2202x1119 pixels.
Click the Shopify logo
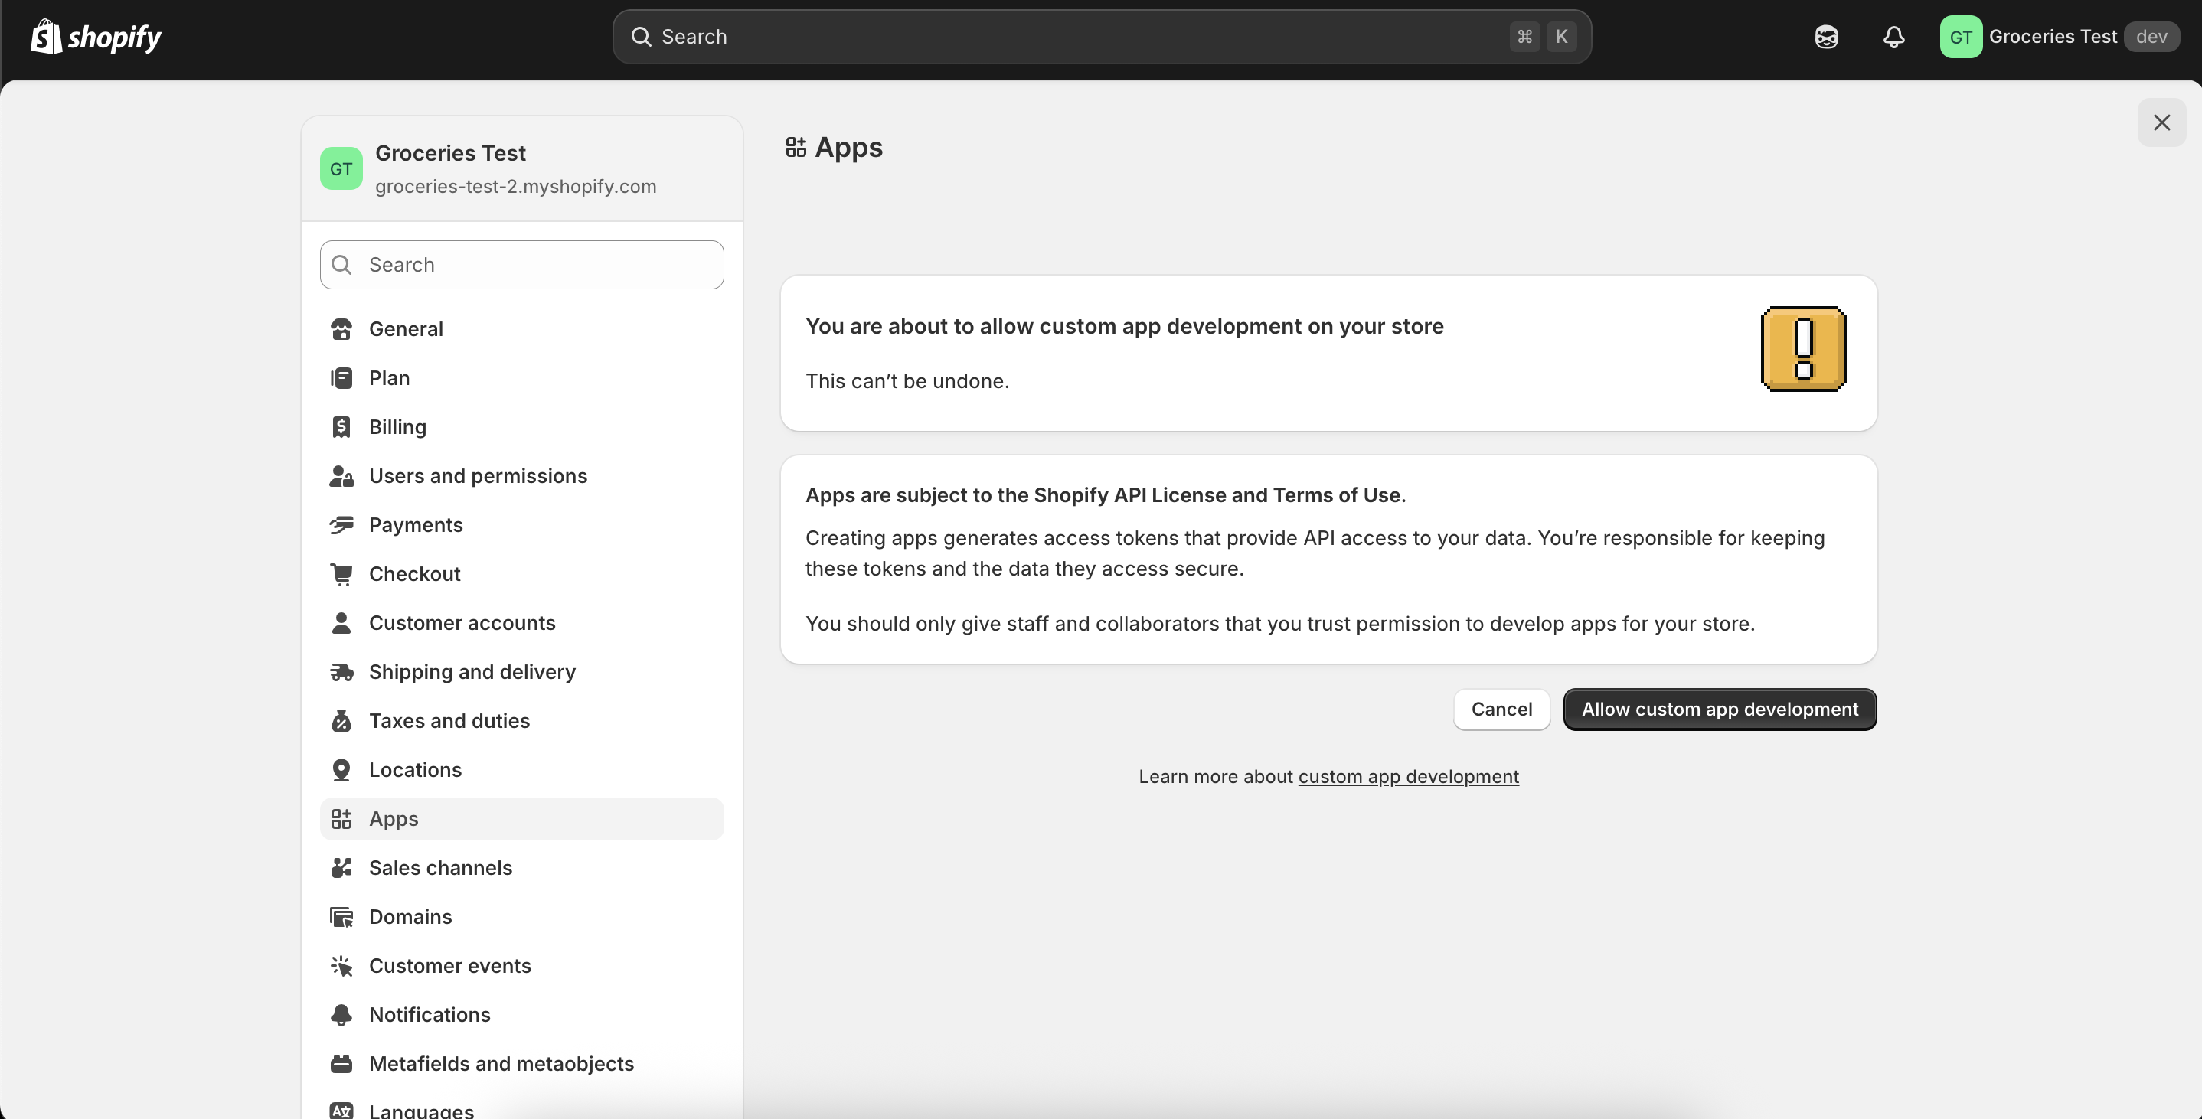(95, 36)
